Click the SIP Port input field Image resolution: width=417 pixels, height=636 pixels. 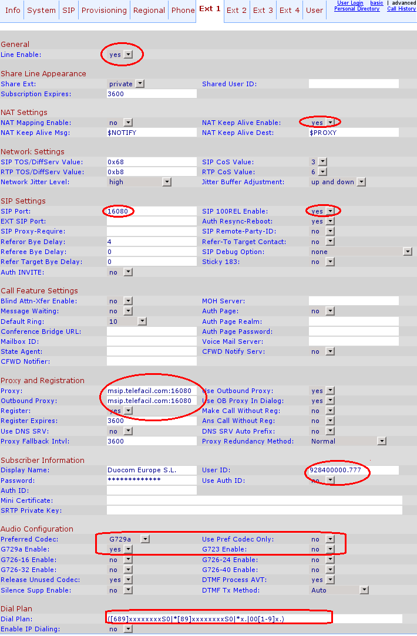pos(151,211)
